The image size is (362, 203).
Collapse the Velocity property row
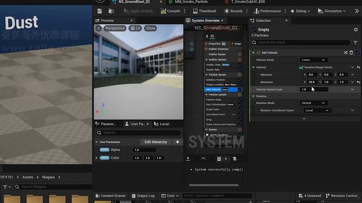(x=253, y=67)
